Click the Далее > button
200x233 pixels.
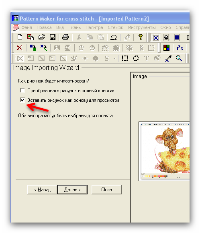72,190
